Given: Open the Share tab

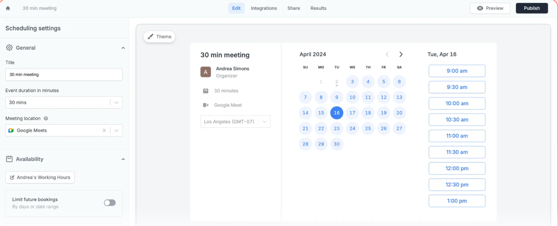Looking at the screenshot, I should (293, 8).
